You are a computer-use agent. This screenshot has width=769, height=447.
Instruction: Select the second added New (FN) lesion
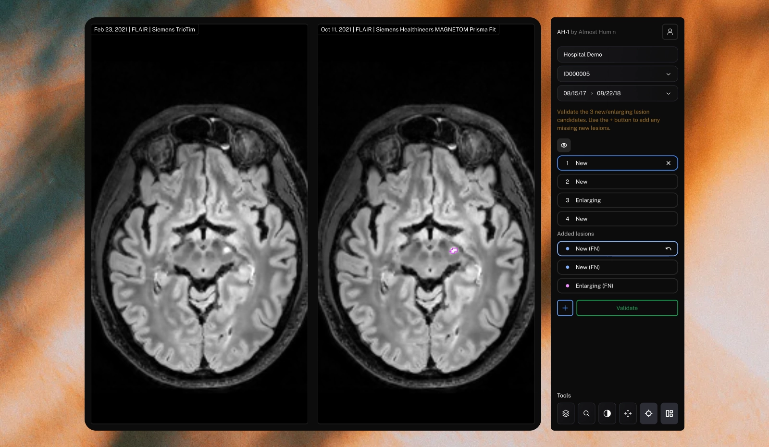[618, 267]
